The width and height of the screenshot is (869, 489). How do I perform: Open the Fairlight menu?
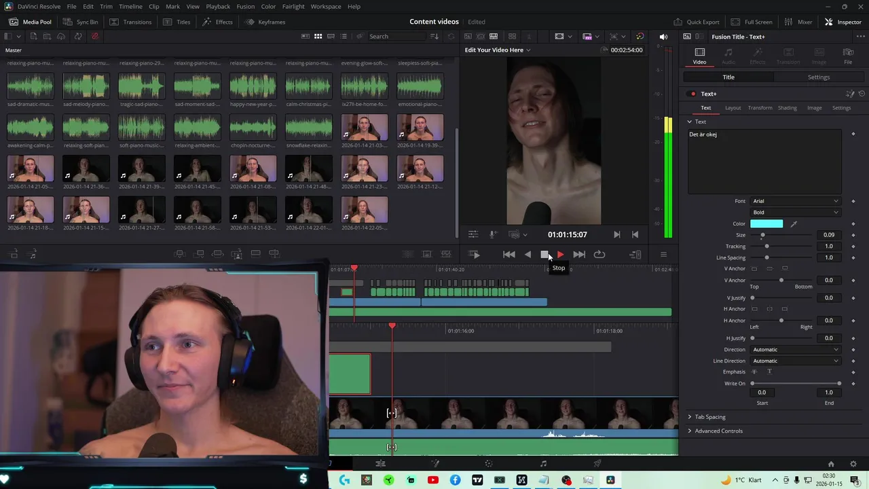coord(293,6)
